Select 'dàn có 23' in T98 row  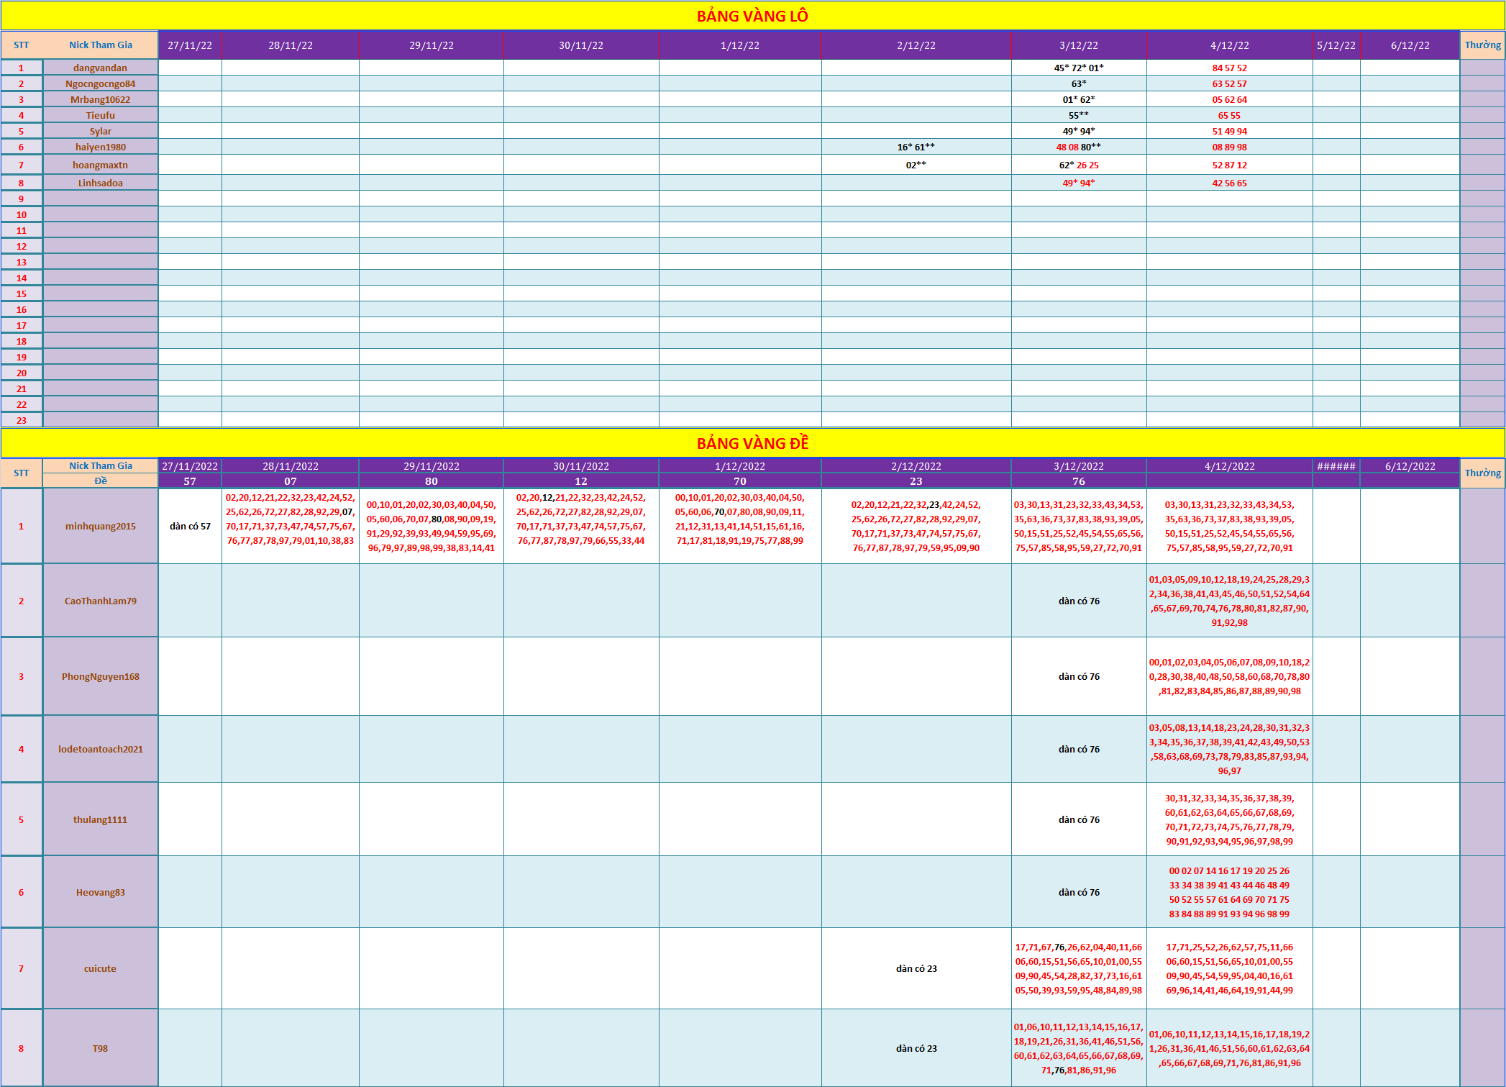point(916,1048)
